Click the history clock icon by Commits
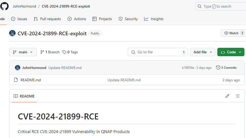The height and width of the screenshot is (138, 246). [x=218, y=67]
